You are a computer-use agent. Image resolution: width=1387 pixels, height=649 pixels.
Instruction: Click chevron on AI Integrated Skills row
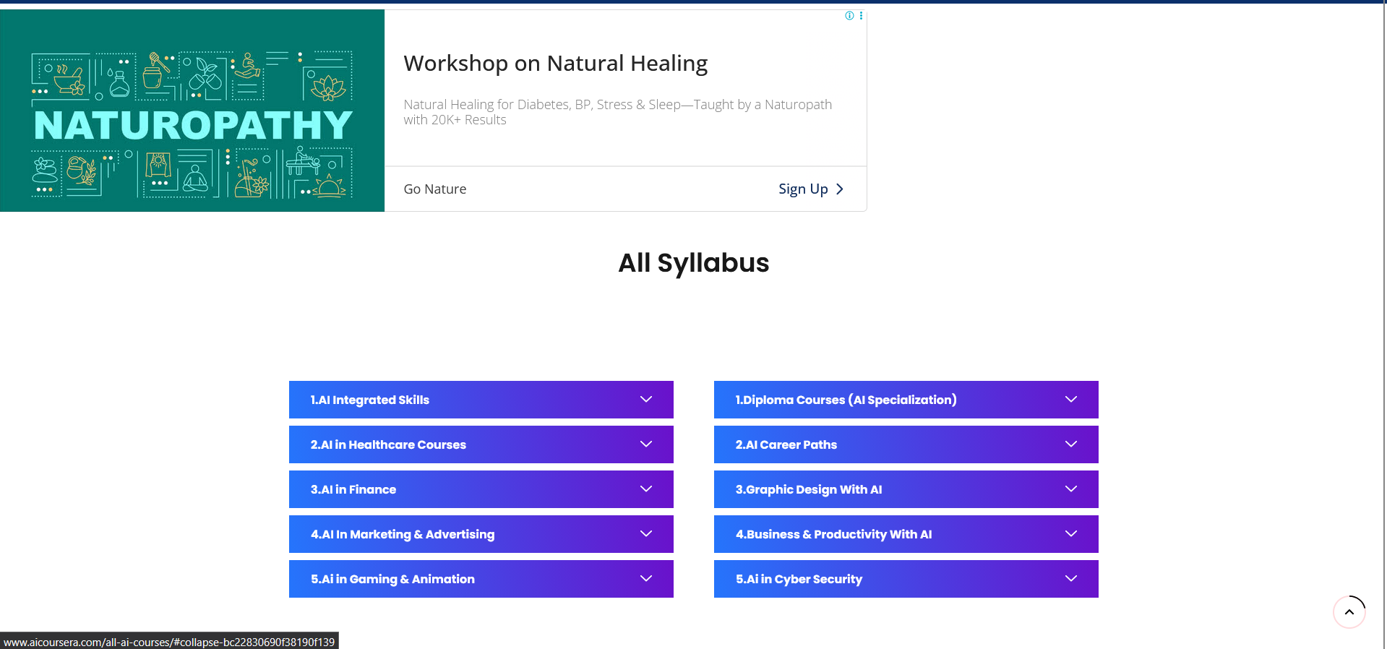point(645,400)
